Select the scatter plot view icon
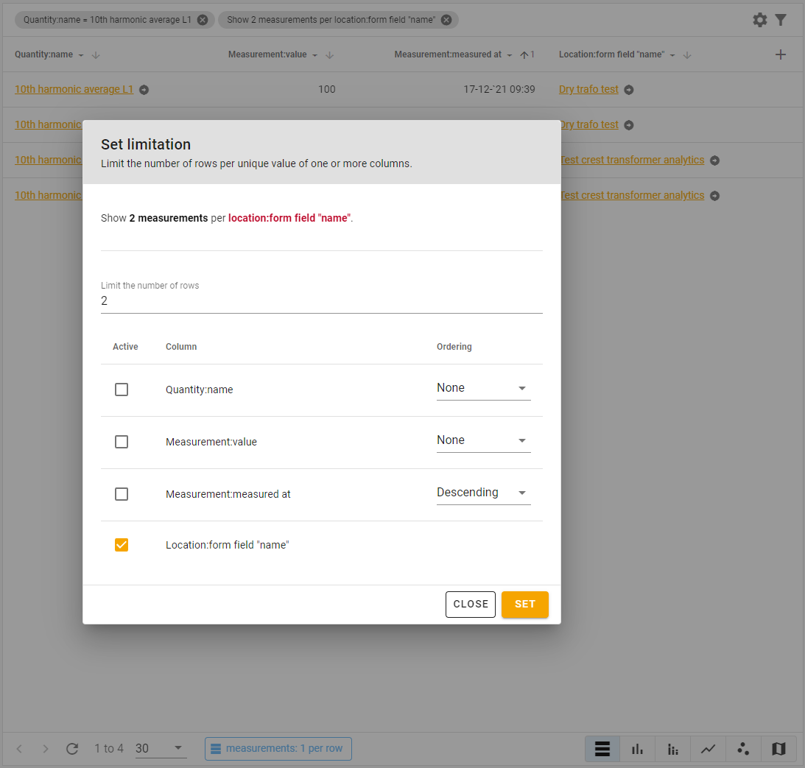 [x=743, y=749]
